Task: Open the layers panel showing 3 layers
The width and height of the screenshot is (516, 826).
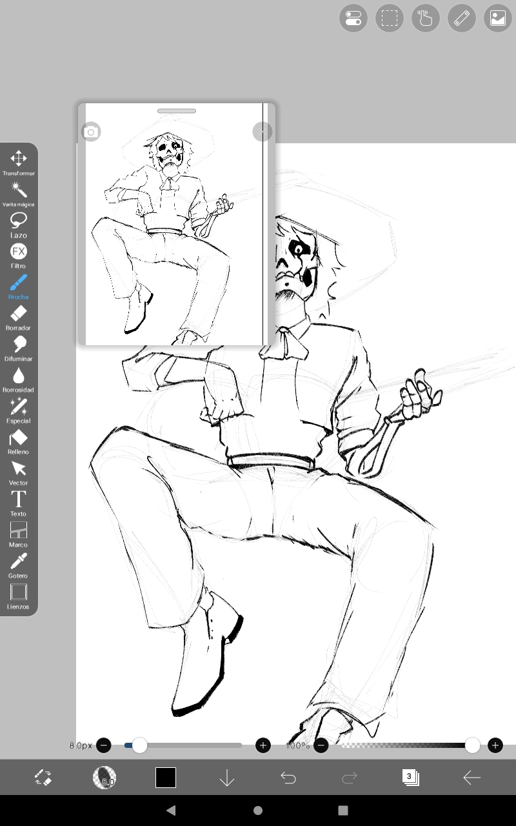Action: 410,778
